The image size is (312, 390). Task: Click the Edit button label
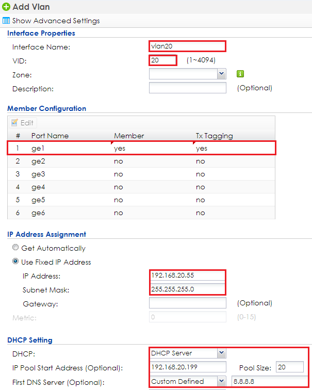[x=27, y=123]
